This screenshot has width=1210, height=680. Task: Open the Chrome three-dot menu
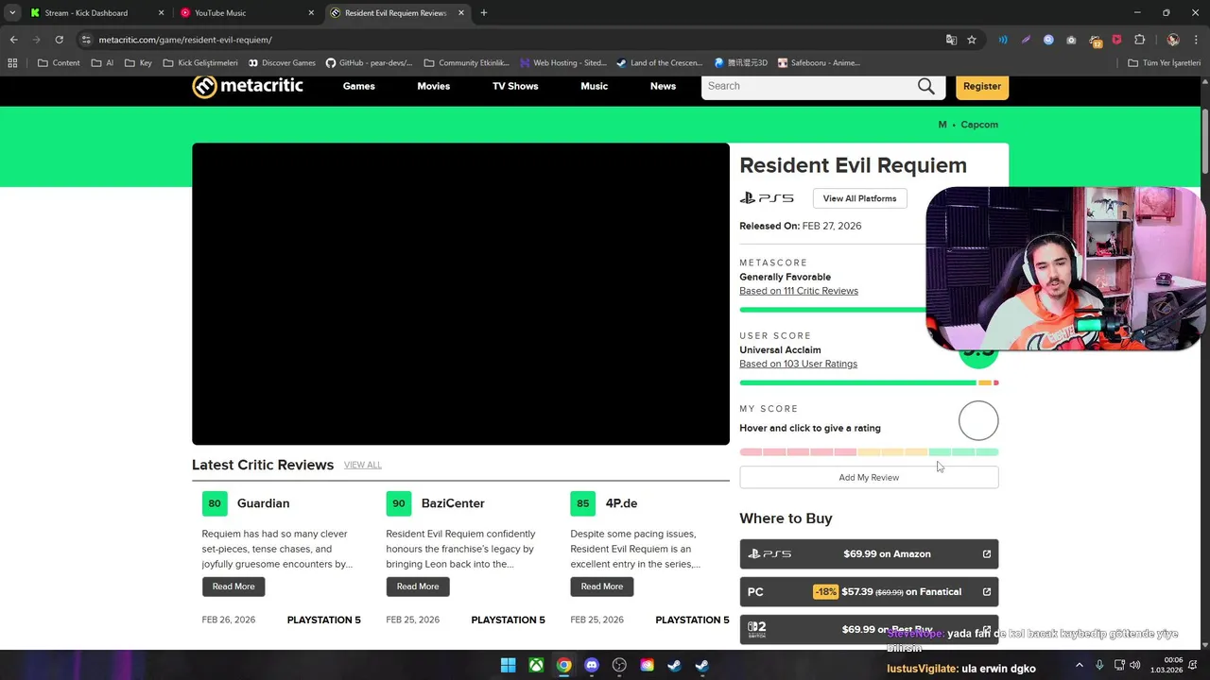tap(1195, 40)
